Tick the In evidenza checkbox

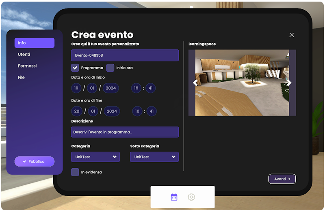tap(75, 172)
